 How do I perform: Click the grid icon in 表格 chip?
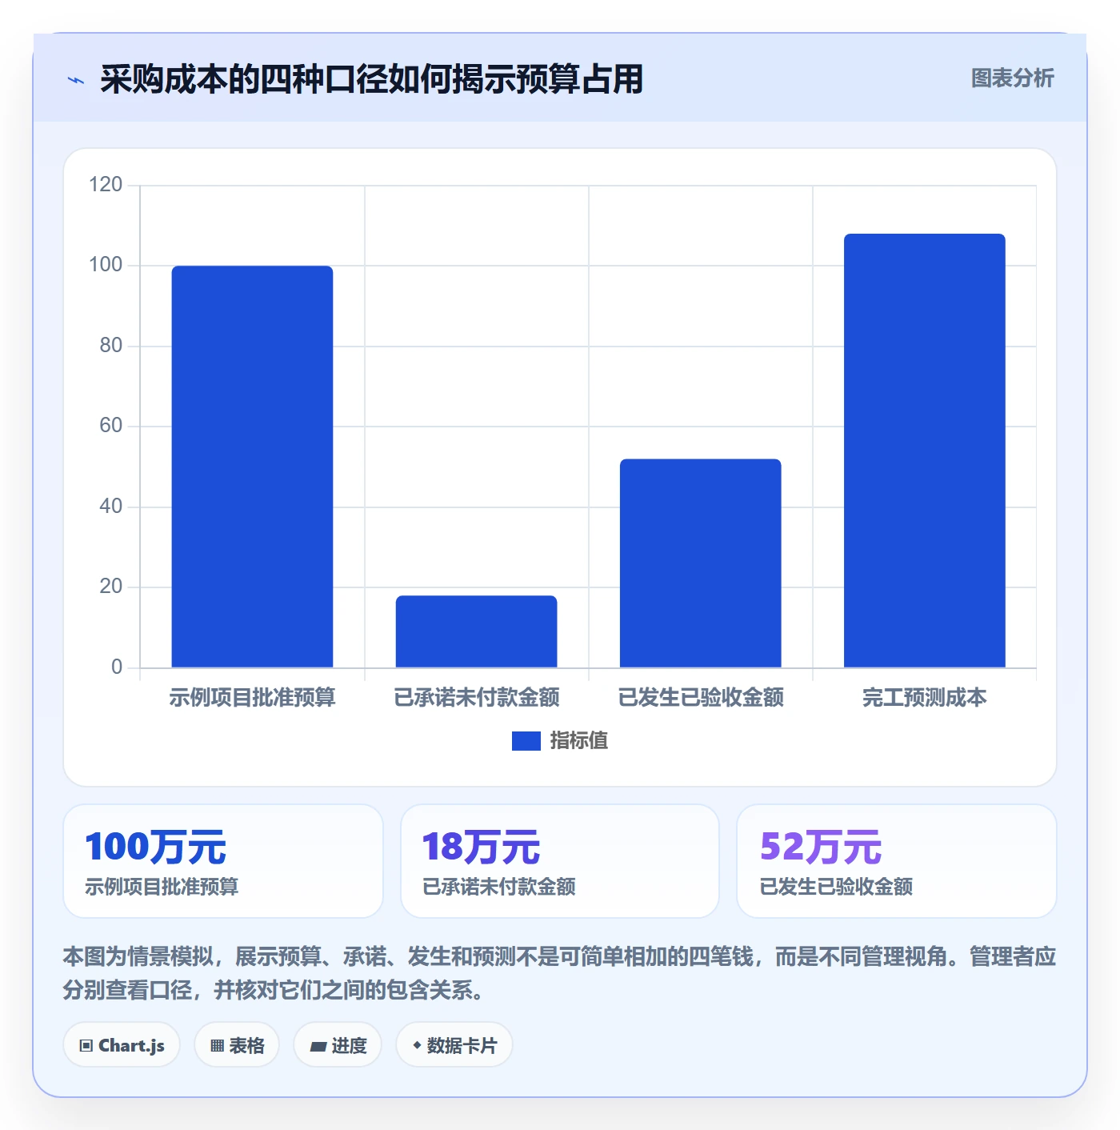[x=217, y=1046]
